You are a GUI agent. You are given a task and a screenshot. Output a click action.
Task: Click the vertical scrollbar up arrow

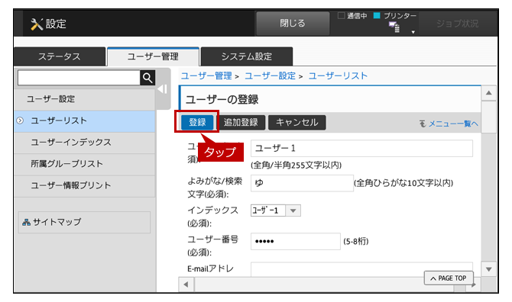tap(489, 93)
